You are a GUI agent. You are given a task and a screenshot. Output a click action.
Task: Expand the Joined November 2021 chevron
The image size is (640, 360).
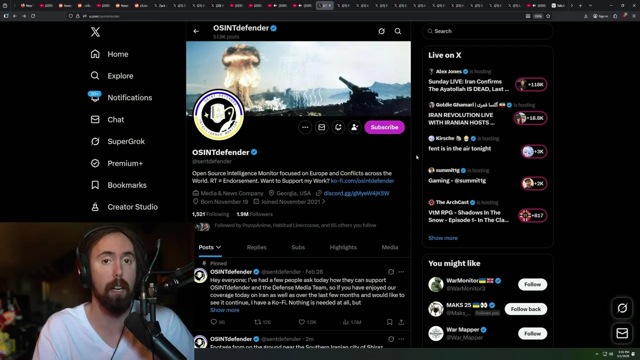click(323, 201)
